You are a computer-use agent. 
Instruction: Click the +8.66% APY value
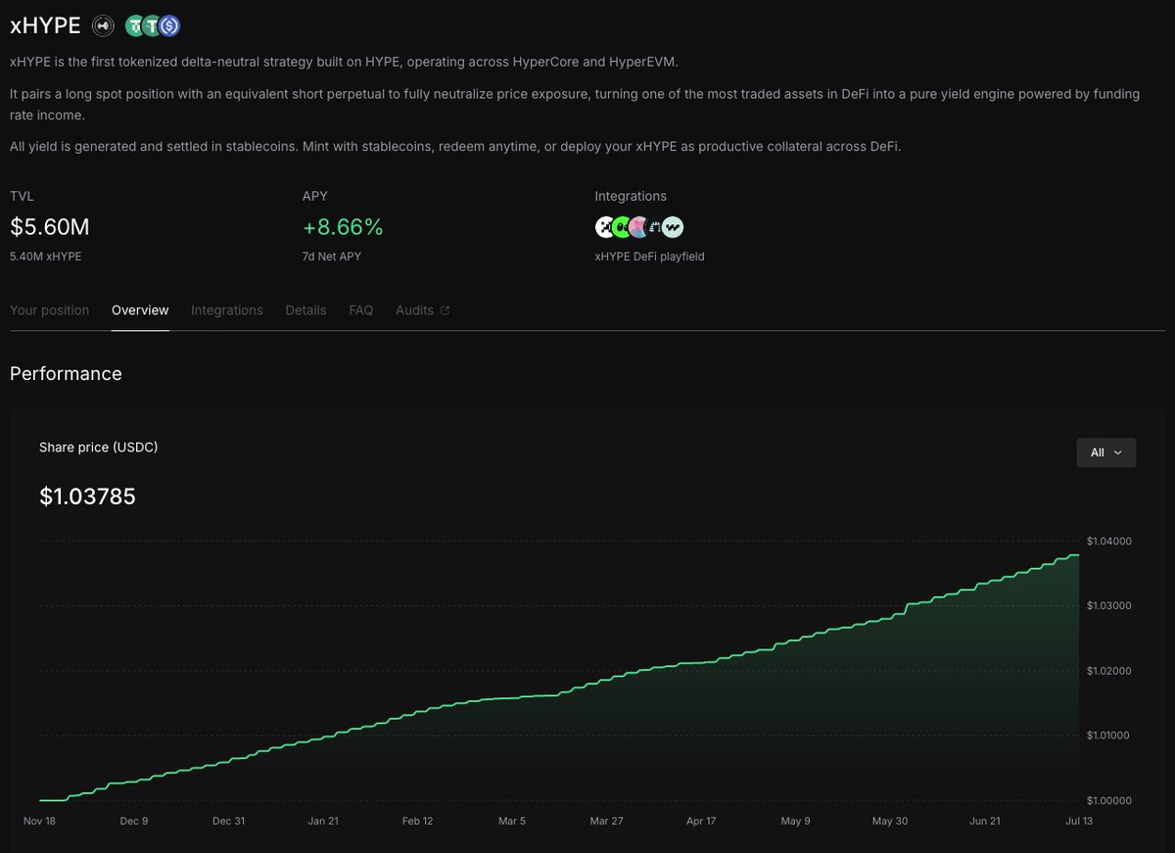pyautogui.click(x=343, y=227)
